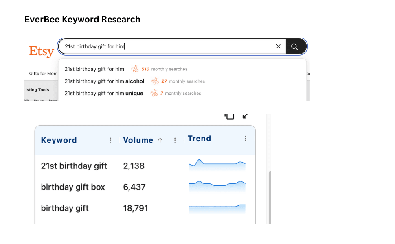Click the EverBee bee icon beside 27
This screenshot has height=244, width=395.
pos(155,81)
